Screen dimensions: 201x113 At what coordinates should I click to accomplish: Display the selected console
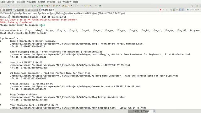point(191,10)
